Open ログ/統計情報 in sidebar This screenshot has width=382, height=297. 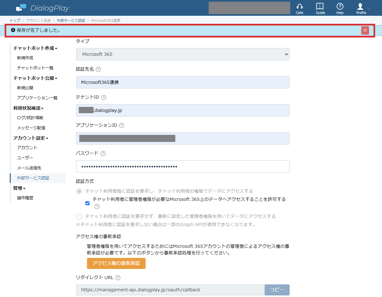click(30, 118)
